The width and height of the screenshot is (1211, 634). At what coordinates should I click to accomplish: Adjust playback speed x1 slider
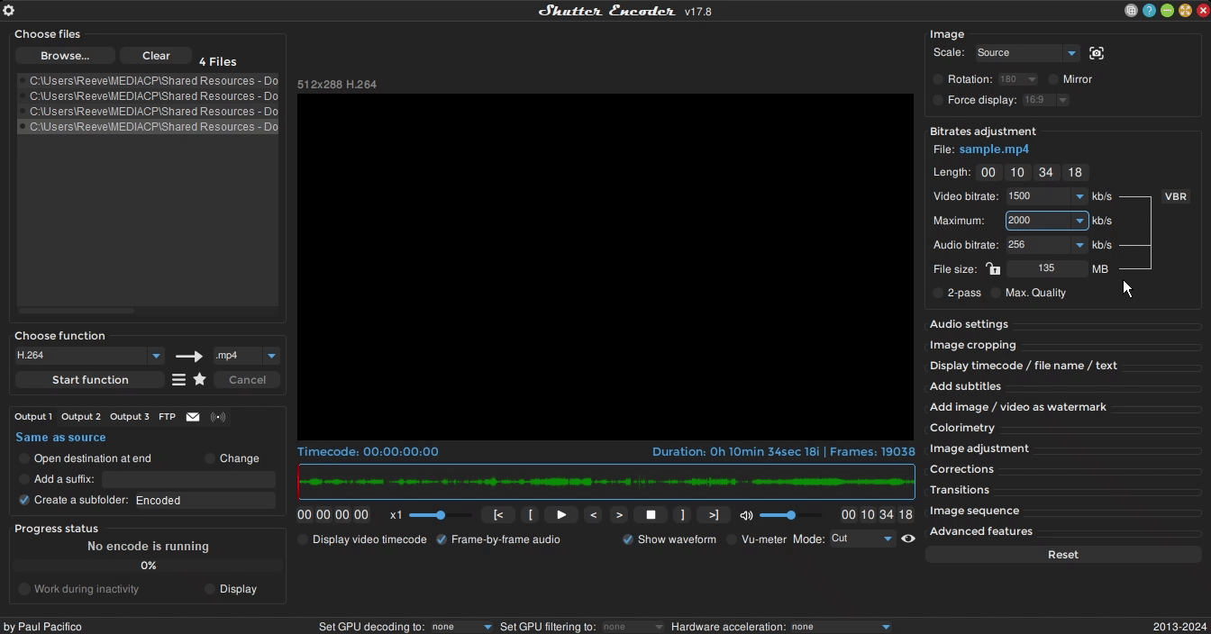click(x=441, y=515)
